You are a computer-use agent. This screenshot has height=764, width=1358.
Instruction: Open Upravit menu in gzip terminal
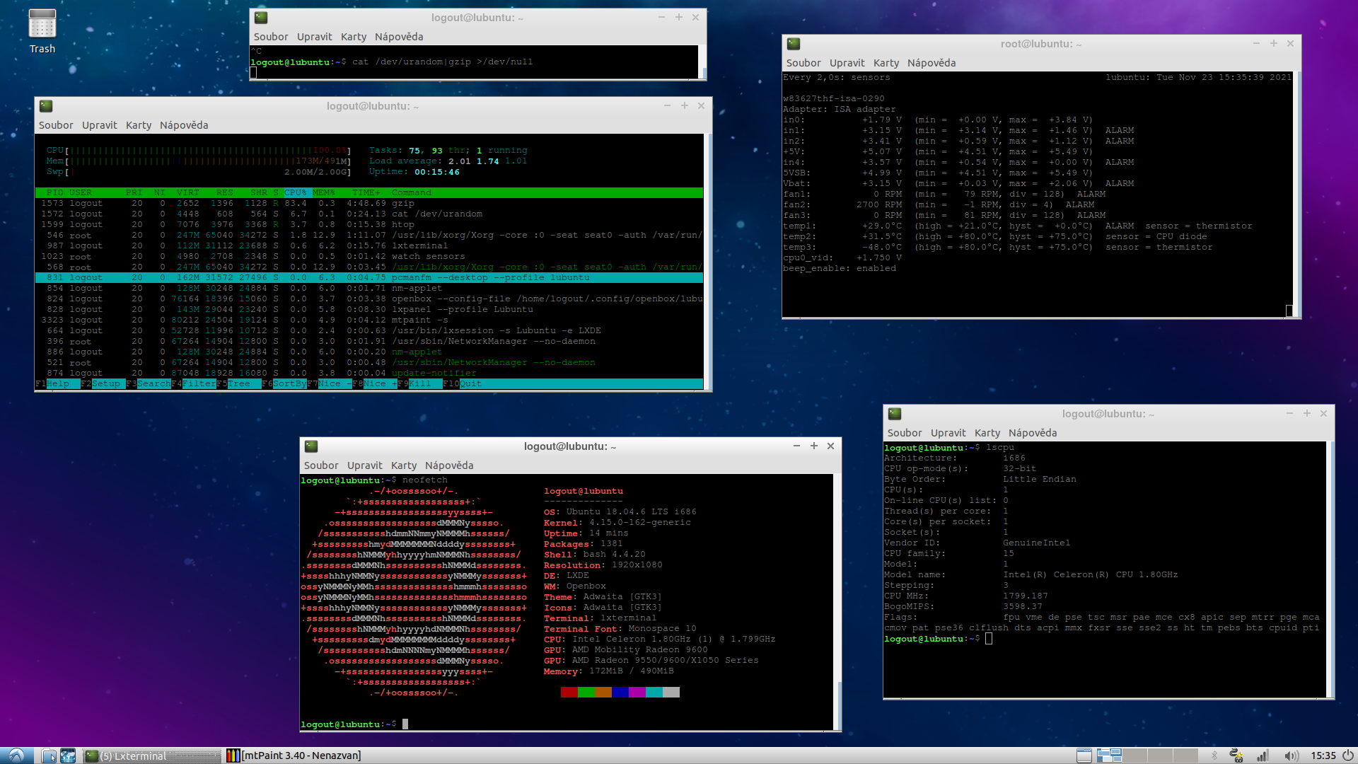(314, 37)
